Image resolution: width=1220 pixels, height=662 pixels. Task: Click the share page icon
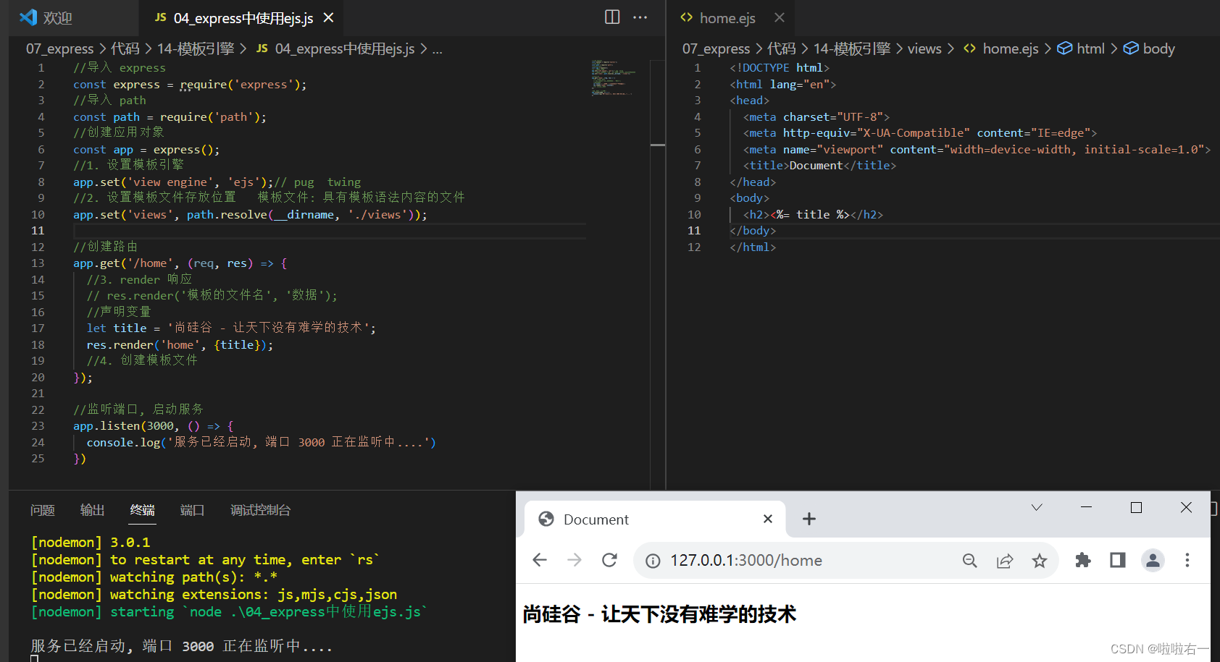1005,561
